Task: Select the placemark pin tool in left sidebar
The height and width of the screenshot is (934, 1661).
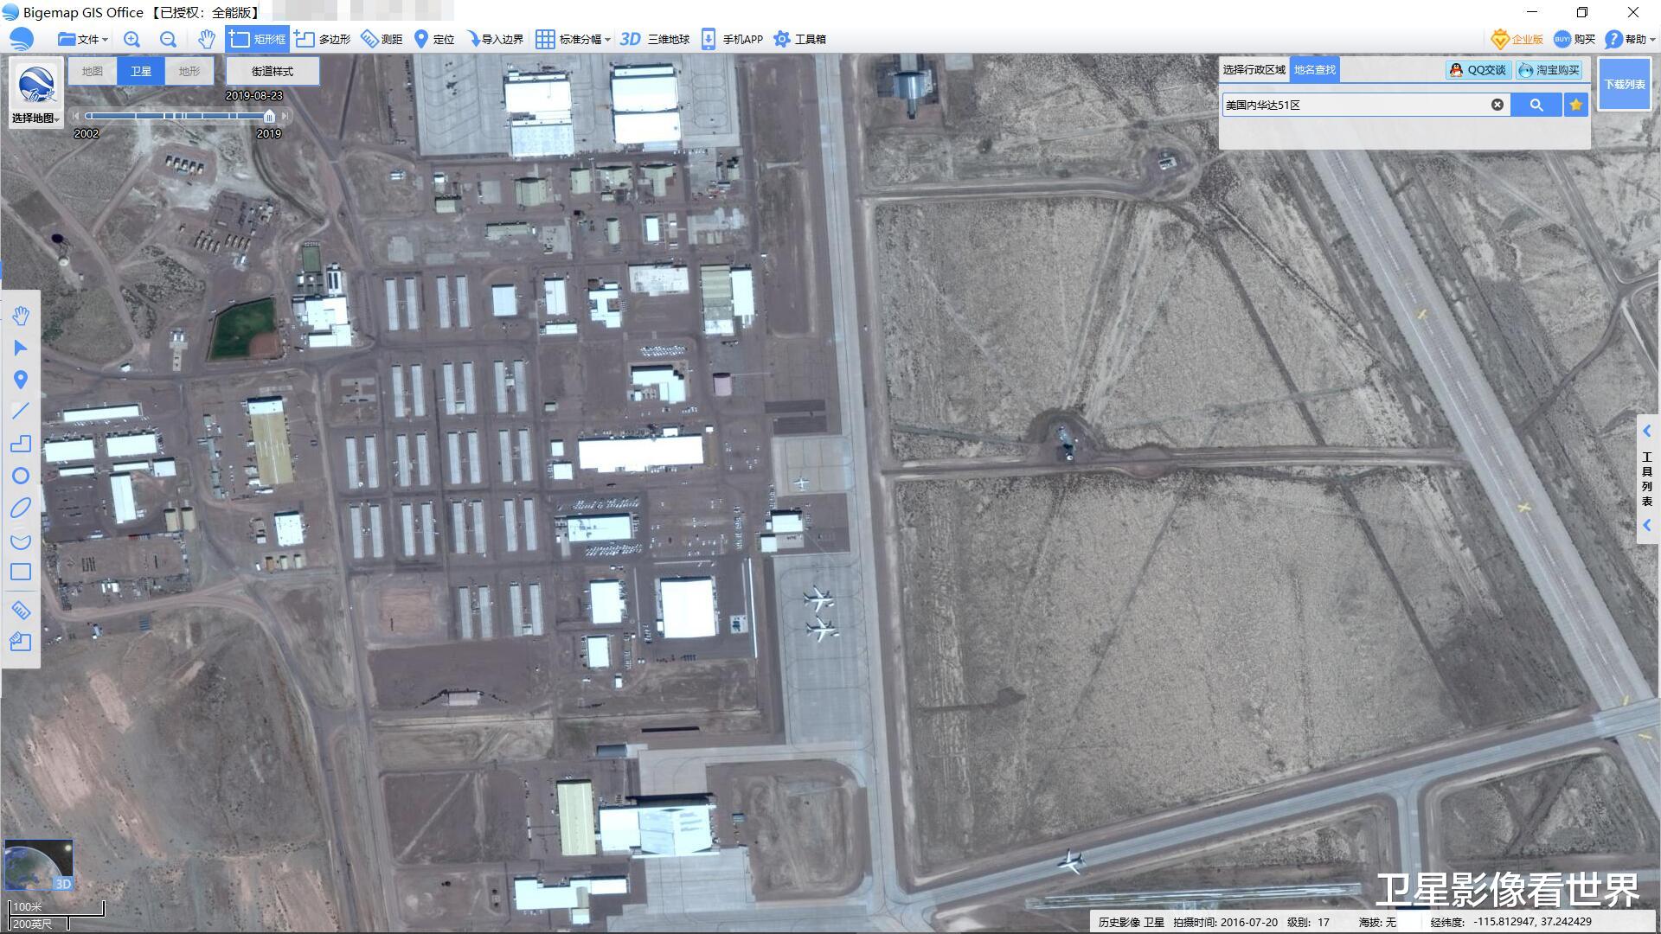Action: 21,380
